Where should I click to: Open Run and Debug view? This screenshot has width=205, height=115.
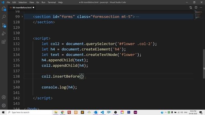click(4, 34)
